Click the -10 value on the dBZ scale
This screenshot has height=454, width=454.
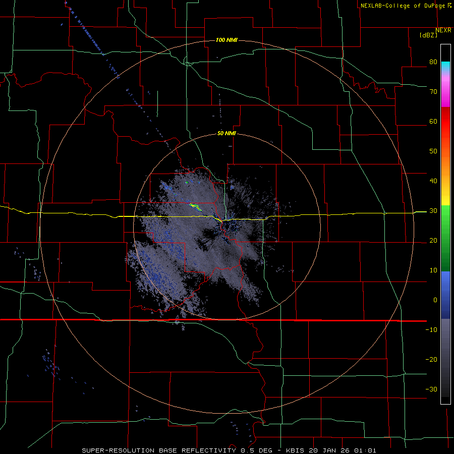click(431, 330)
